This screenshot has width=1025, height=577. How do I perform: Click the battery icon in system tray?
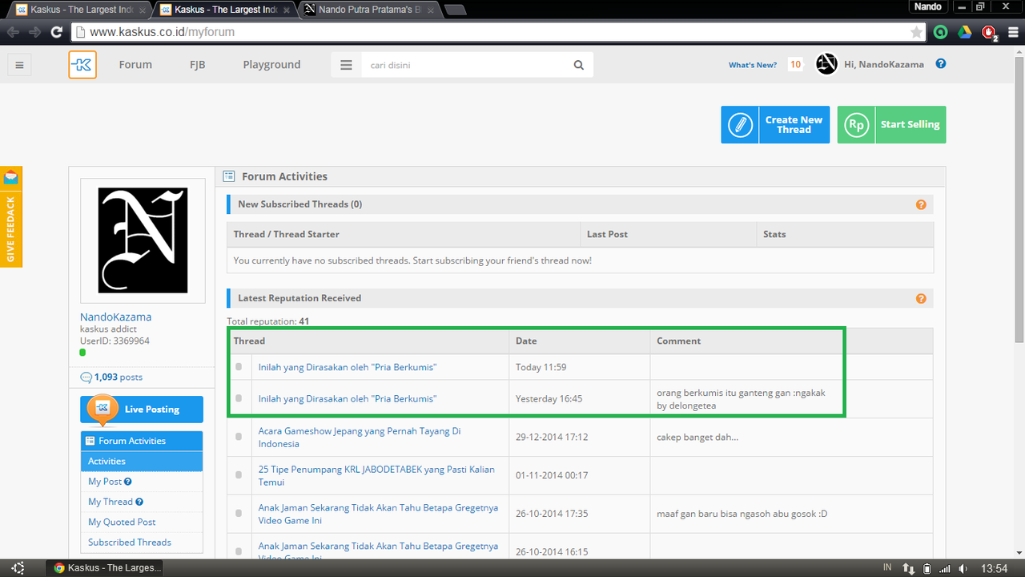pos(927,568)
